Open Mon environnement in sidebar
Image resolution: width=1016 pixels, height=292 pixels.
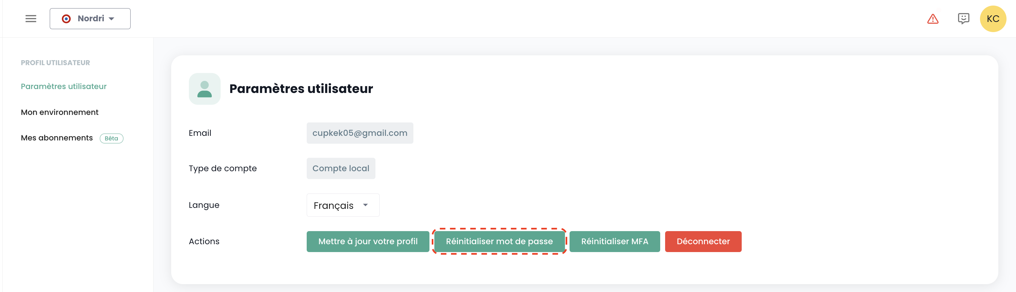point(60,113)
